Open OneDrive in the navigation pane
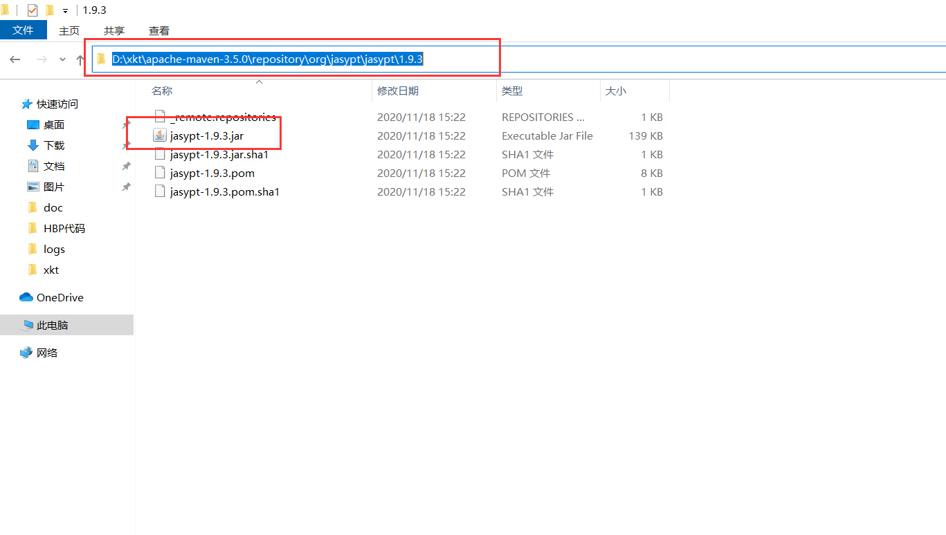946x535 pixels. (x=60, y=297)
